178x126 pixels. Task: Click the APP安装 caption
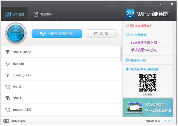[x=147, y=94]
